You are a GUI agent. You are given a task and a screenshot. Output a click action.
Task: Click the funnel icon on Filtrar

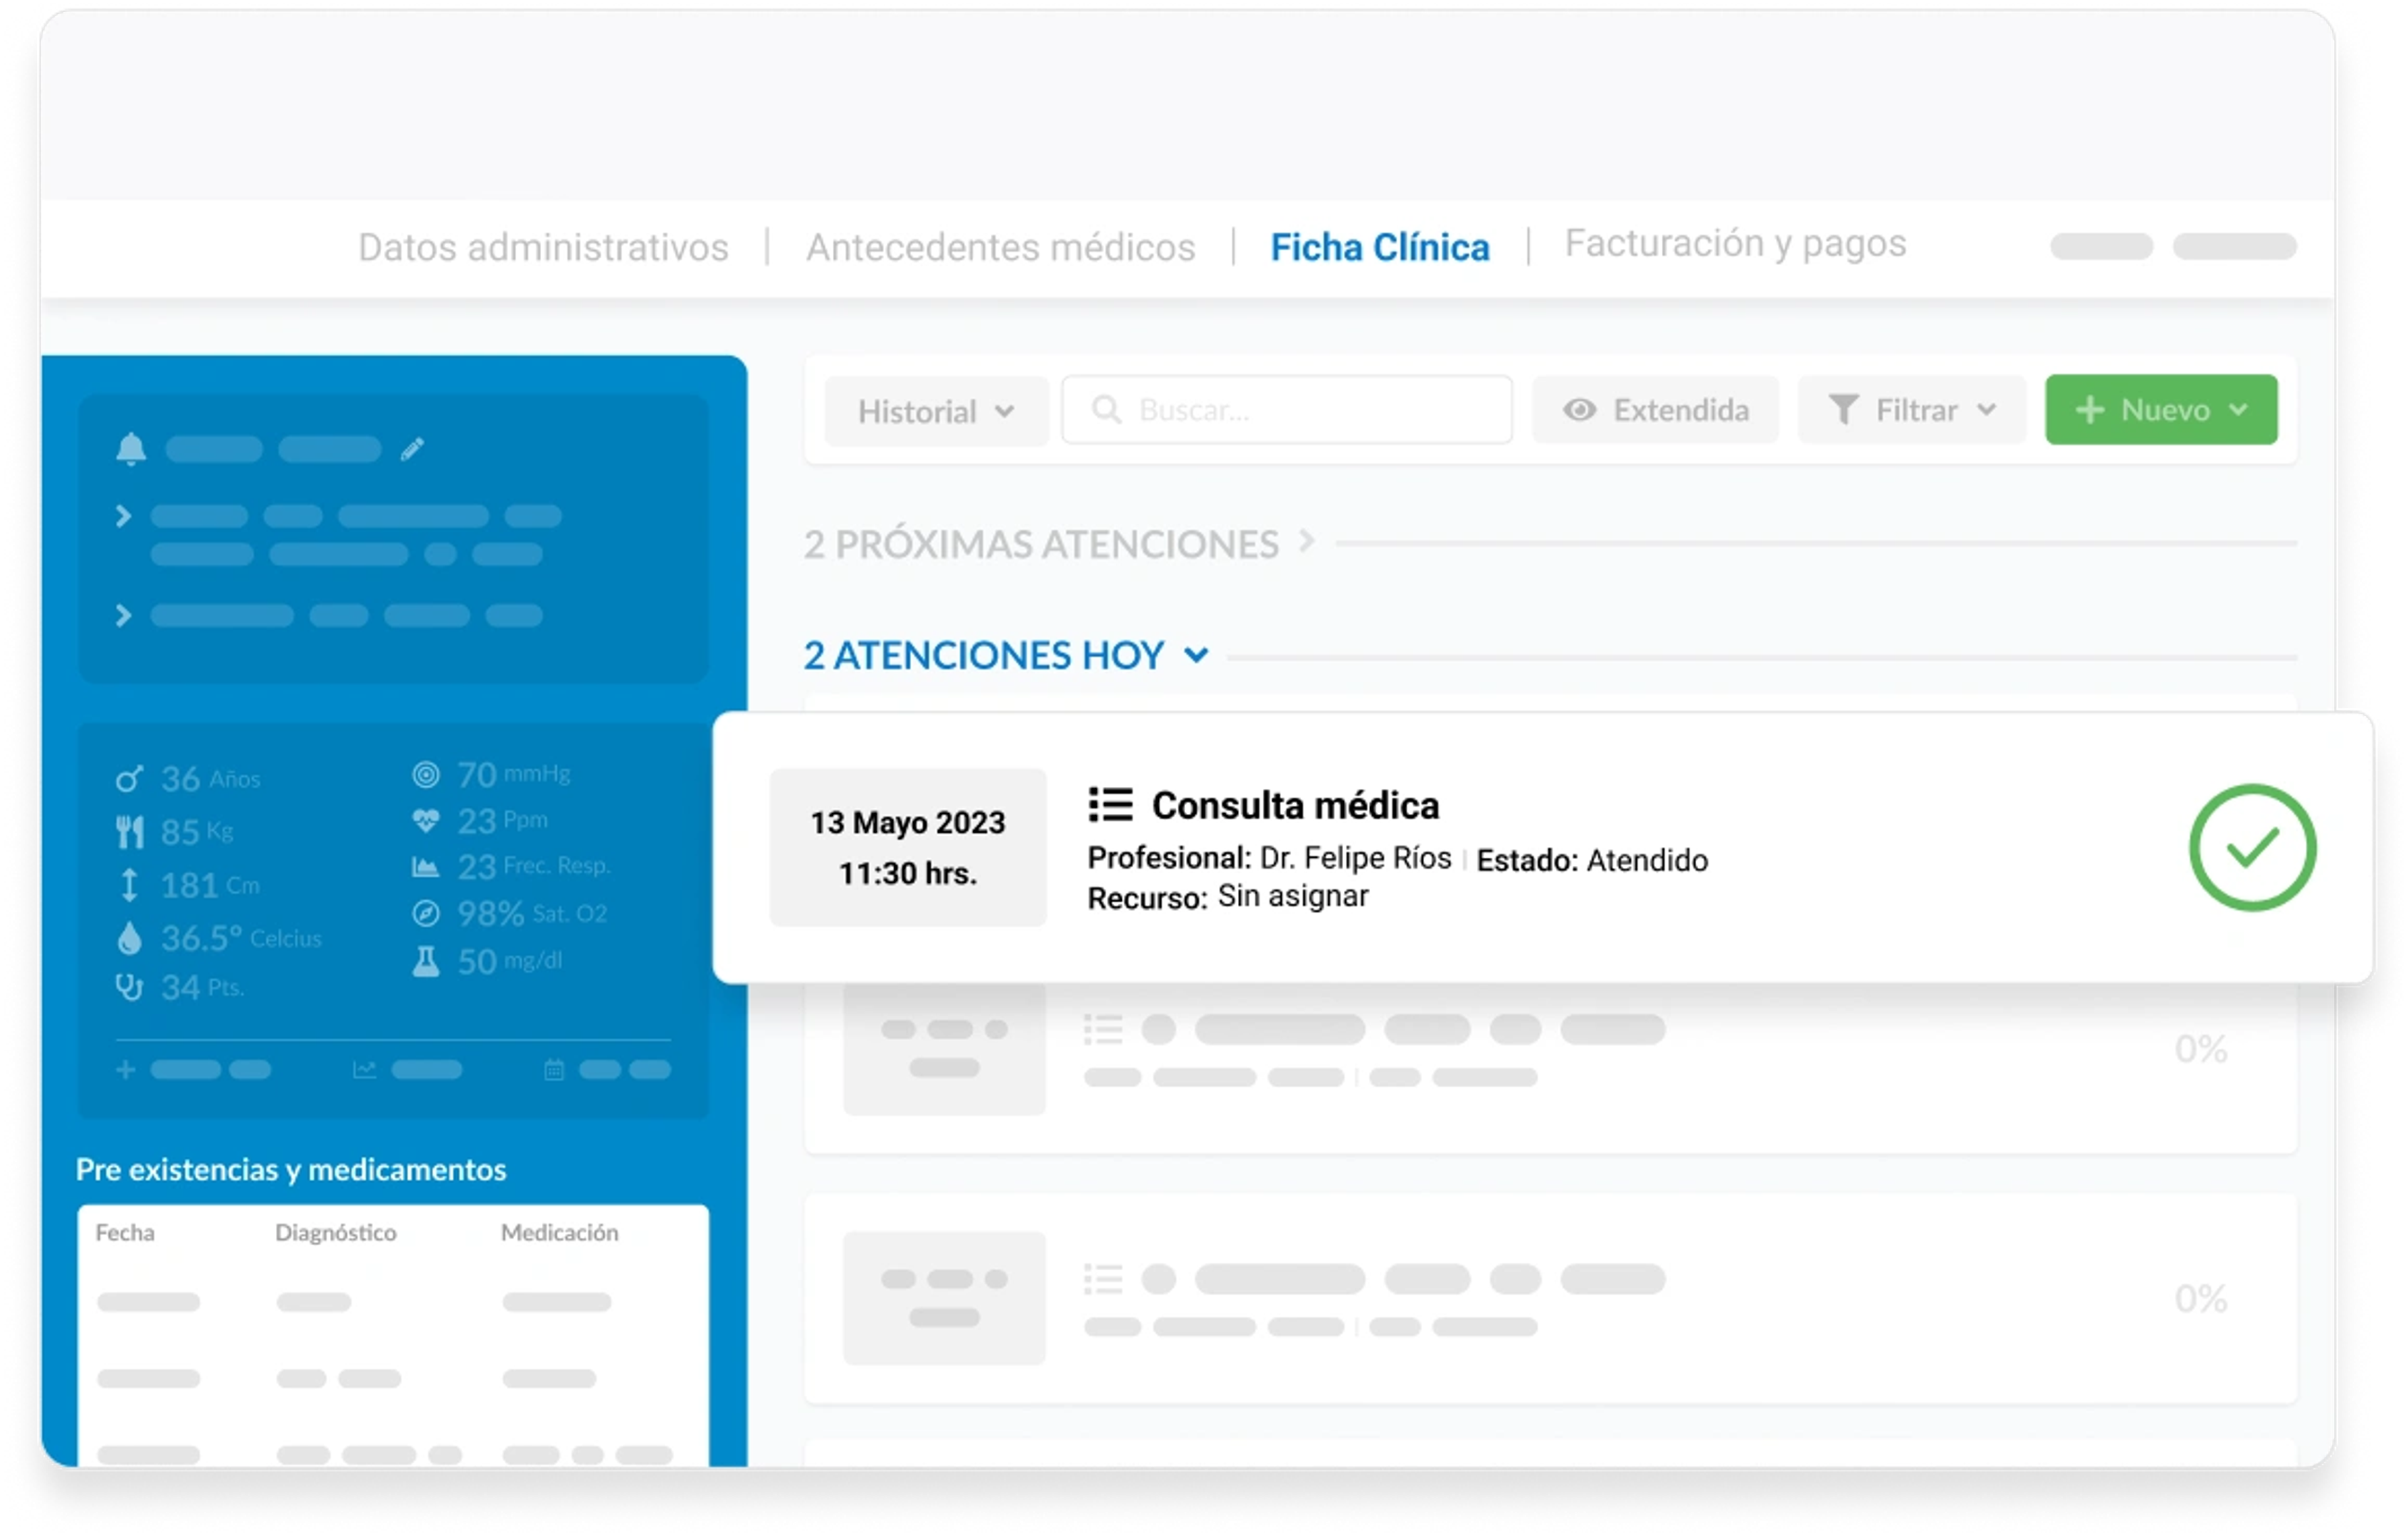click(x=1843, y=410)
